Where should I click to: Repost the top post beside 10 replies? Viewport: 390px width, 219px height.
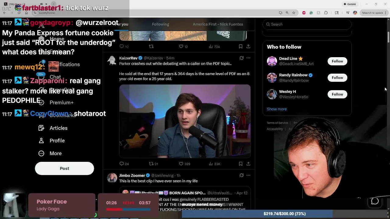pyautogui.click(x=151, y=47)
